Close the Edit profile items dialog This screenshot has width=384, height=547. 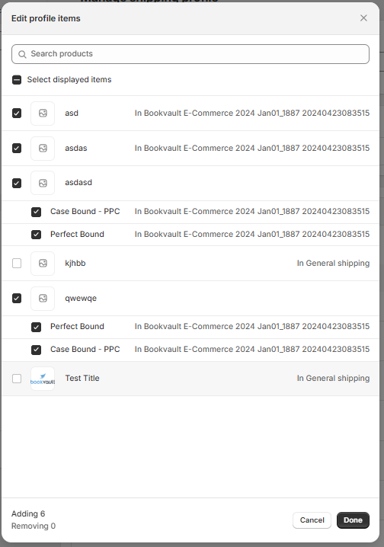tap(363, 18)
